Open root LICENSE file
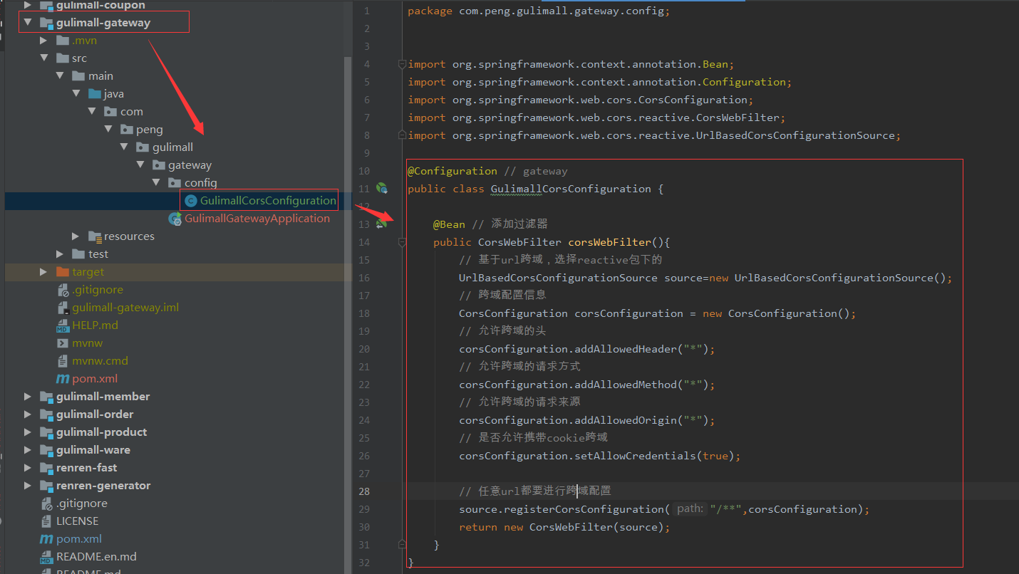Image resolution: width=1019 pixels, height=574 pixels. coord(77,521)
